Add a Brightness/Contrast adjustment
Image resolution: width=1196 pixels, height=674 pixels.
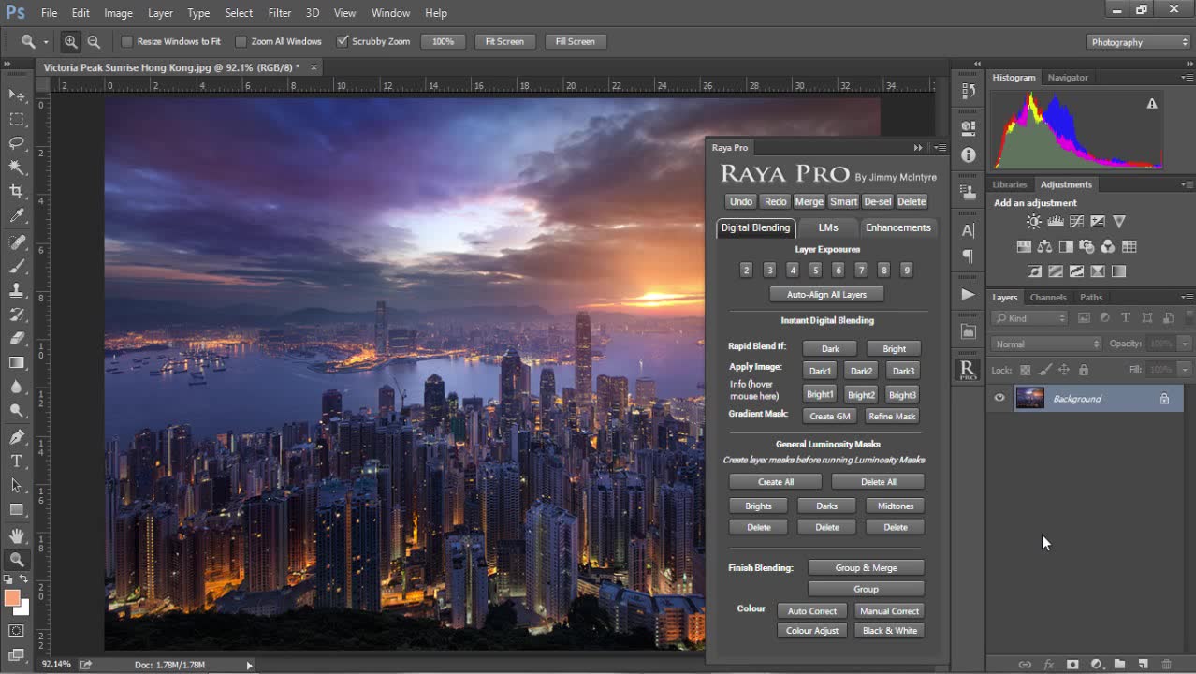tap(1033, 222)
